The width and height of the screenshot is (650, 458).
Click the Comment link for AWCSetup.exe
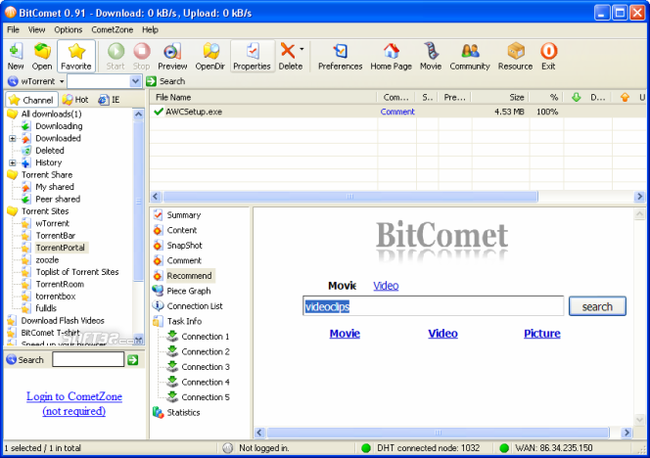coord(397,112)
